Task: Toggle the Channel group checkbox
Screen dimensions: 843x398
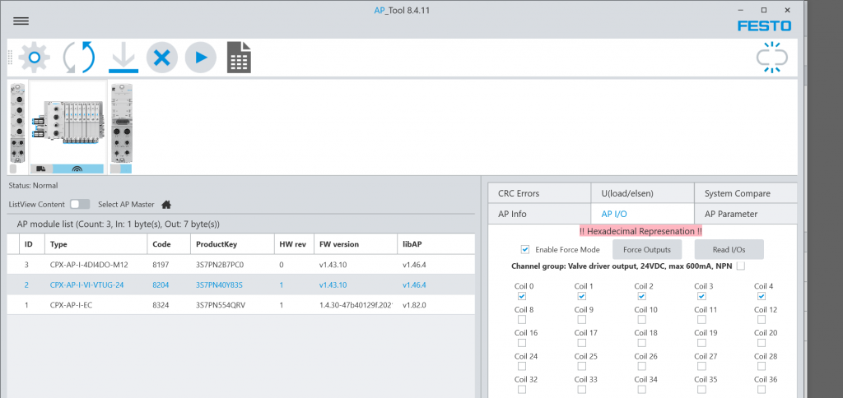Action: coord(741,266)
